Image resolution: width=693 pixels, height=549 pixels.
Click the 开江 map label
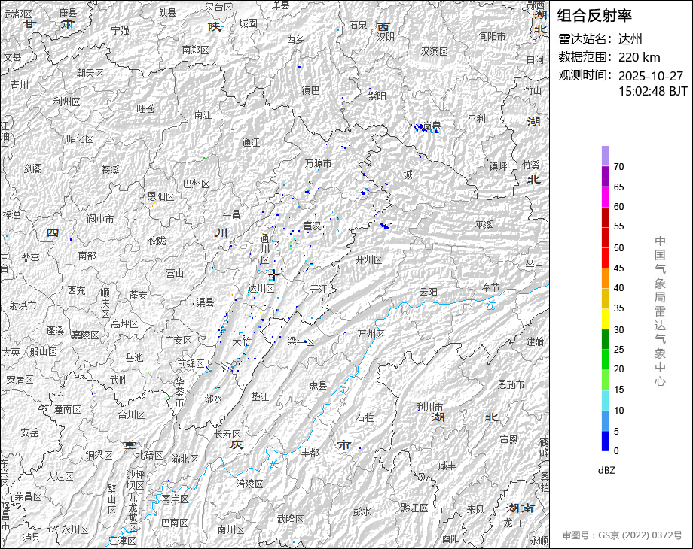[319, 289]
